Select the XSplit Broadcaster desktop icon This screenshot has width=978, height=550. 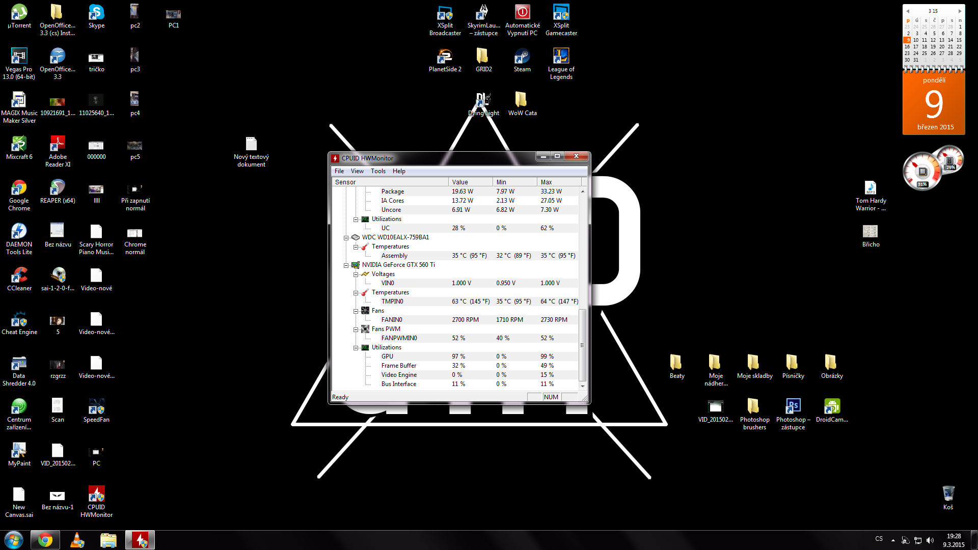(445, 19)
